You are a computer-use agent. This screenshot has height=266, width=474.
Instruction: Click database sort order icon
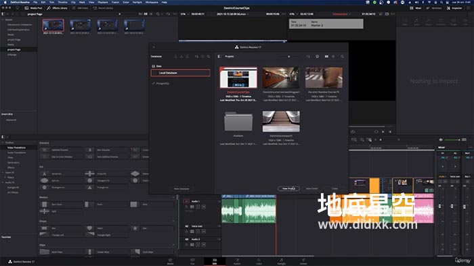pyautogui.click(x=196, y=56)
